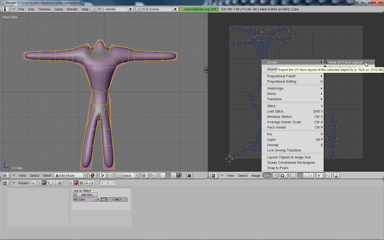Open the UV/Image editor window type selector
Screen dimensions: 384x240
[214, 175]
